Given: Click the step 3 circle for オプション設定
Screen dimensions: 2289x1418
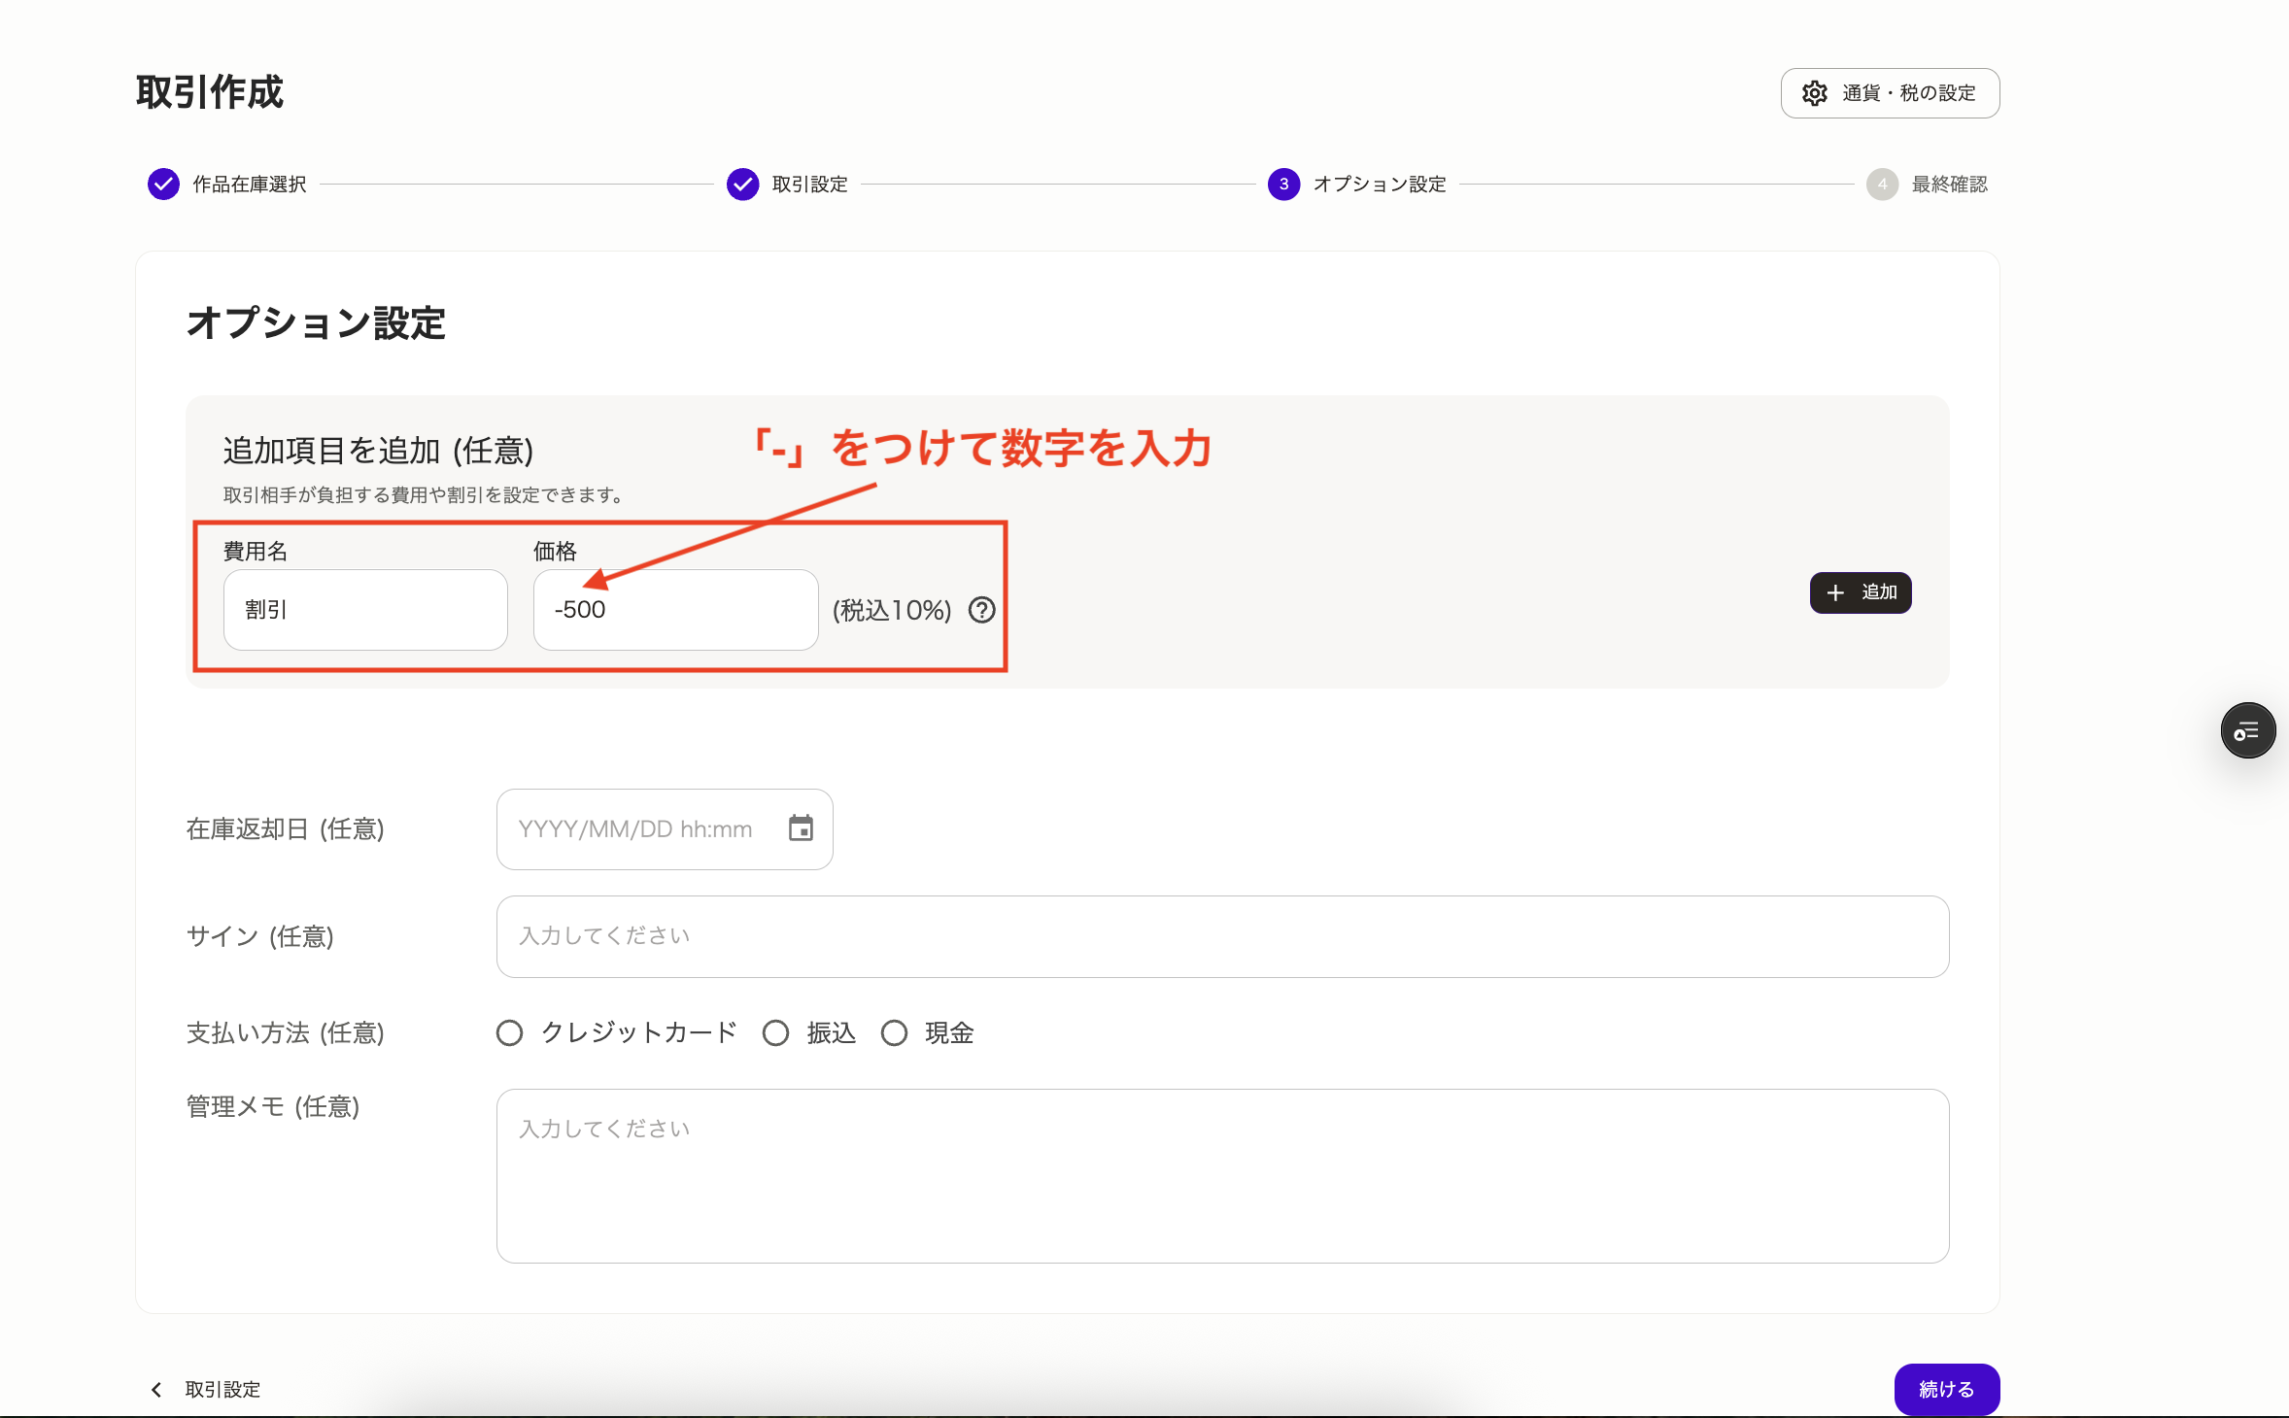Looking at the screenshot, I should tap(1283, 184).
